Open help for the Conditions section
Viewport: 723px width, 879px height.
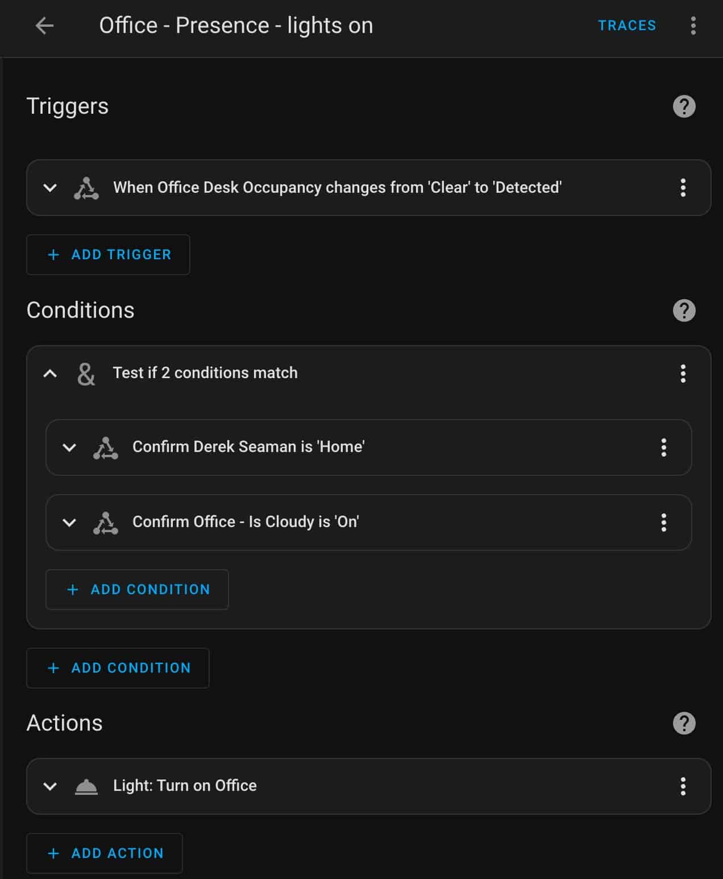coord(684,310)
